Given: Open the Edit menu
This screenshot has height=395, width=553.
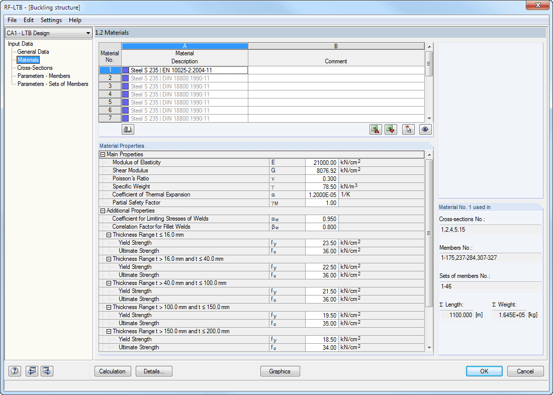Looking at the screenshot, I should [29, 20].
